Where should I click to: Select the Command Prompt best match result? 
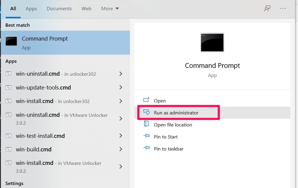click(x=65, y=43)
